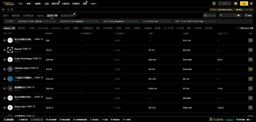
Task: Quick-trade lightning button for SOXLB row
Action: 250,79
